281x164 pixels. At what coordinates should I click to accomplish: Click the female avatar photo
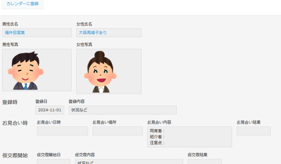click(109, 71)
